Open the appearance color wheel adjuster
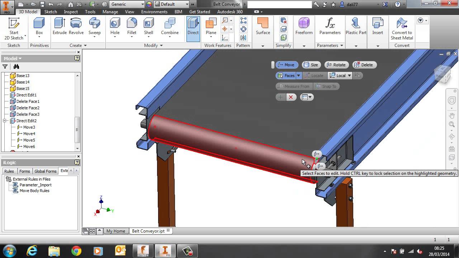Screen dimensions: 459x258 click(149, 4)
